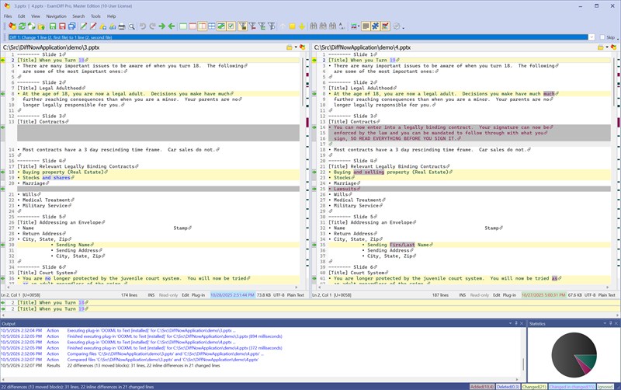Click Plain Text in left pane status bar

[x=295, y=295]
